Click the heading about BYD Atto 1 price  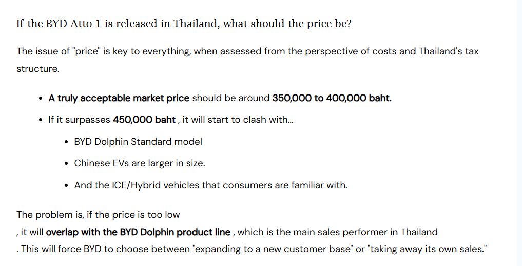[x=184, y=24]
